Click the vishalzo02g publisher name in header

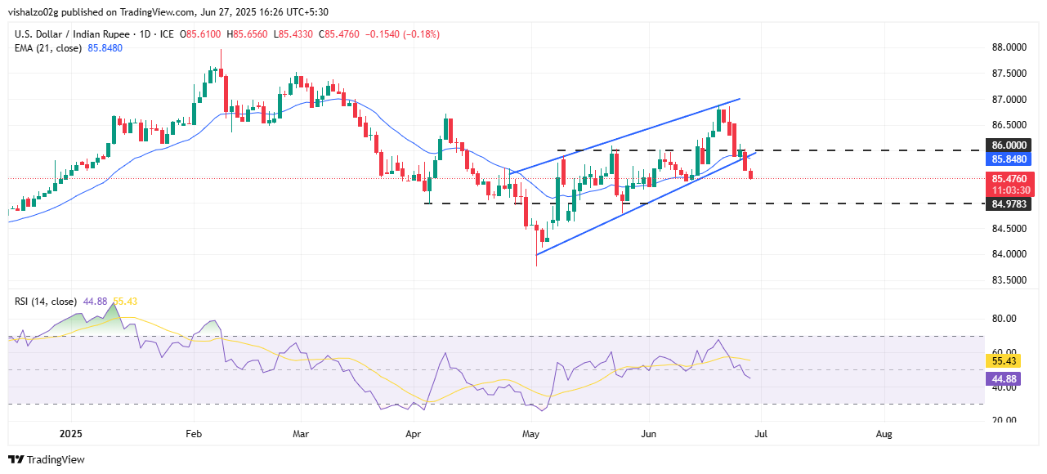pyautogui.click(x=39, y=12)
